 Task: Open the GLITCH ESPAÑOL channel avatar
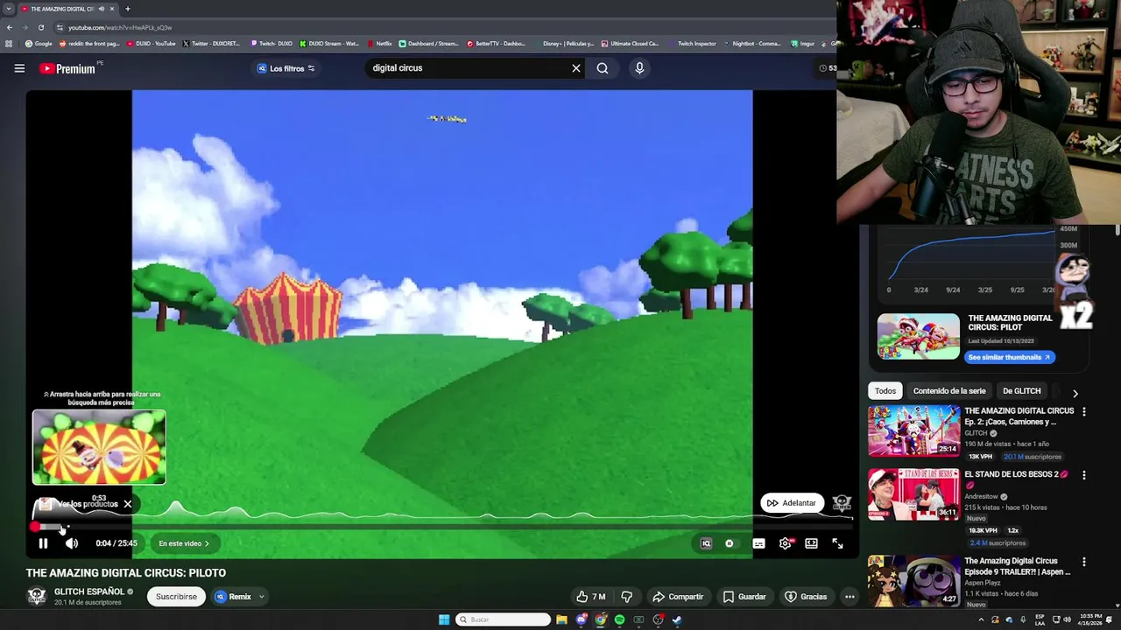pyautogui.click(x=37, y=596)
